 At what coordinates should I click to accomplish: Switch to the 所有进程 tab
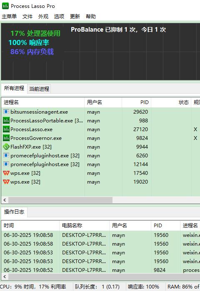tap(14, 88)
